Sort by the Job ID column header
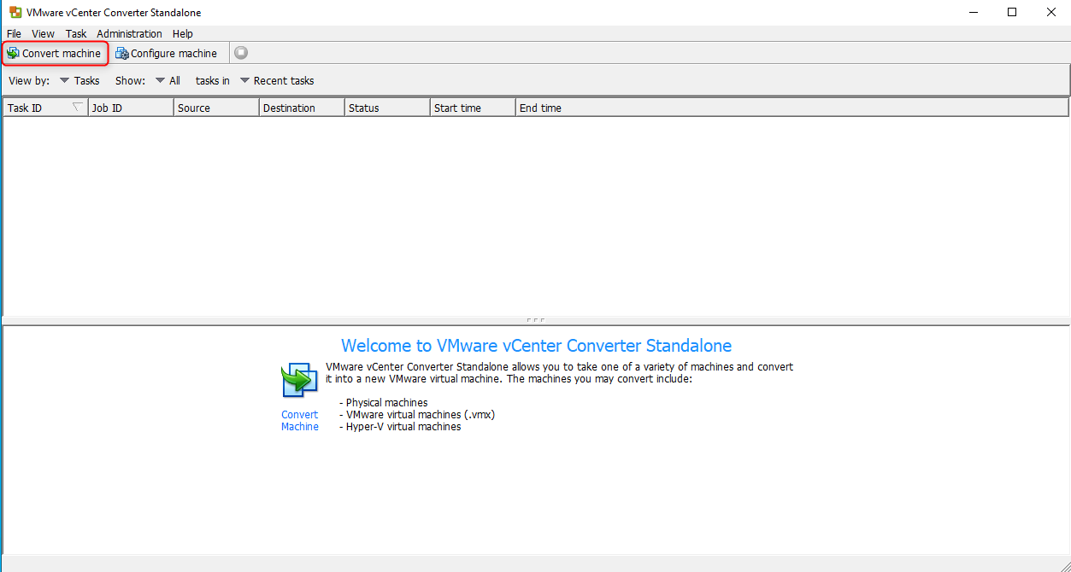Screen dimensions: 1071x572 [x=131, y=108]
